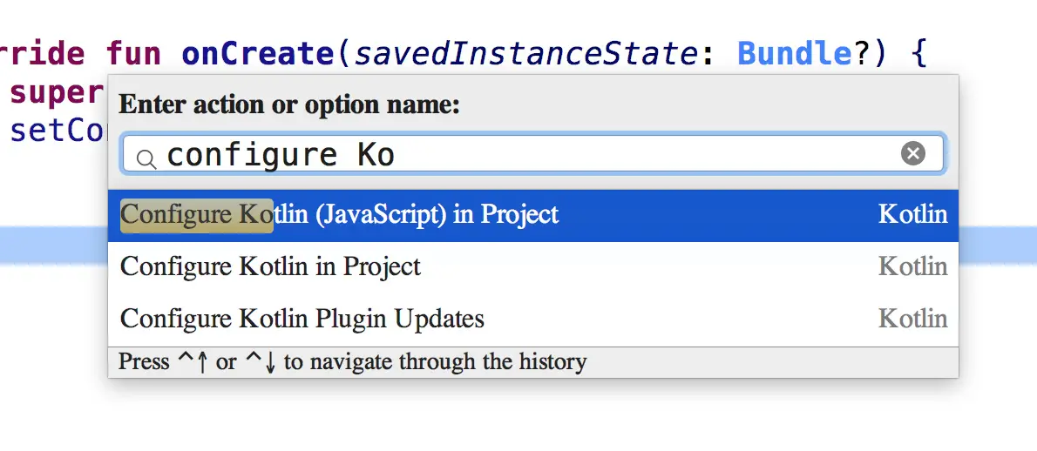The height and width of the screenshot is (451, 1037).
Task: Click the savedInstanceState parameter
Action: click(x=523, y=54)
